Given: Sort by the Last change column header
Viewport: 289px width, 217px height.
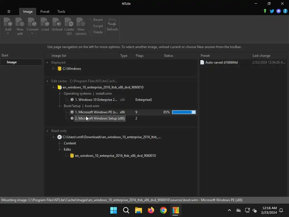Looking at the screenshot, I should 269,56.
